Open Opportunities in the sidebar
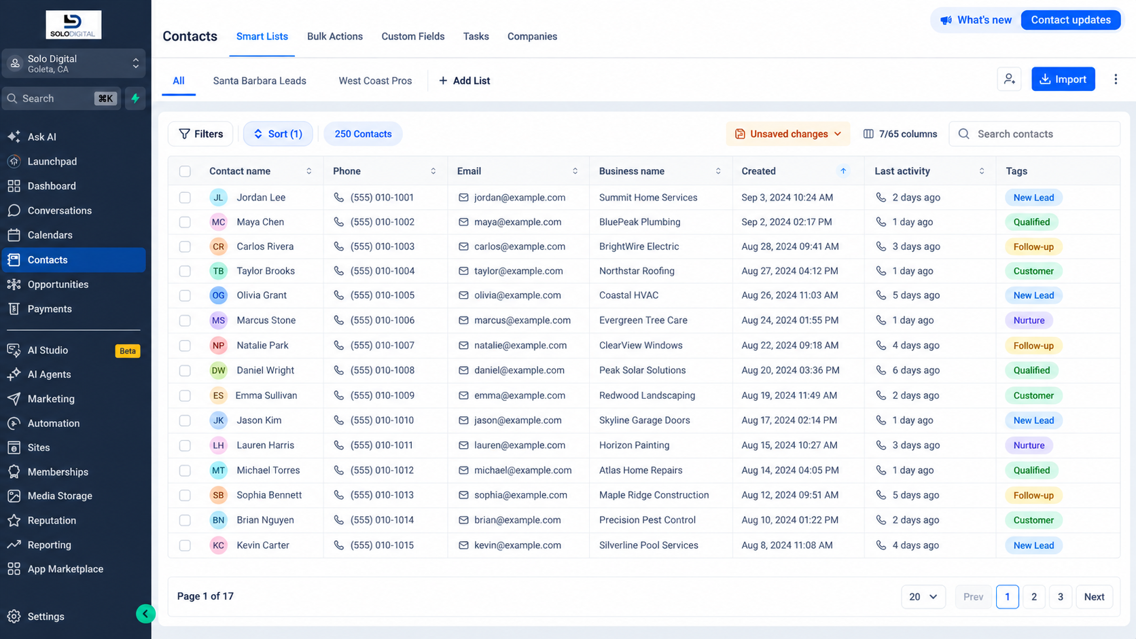1136x639 pixels. point(73,285)
